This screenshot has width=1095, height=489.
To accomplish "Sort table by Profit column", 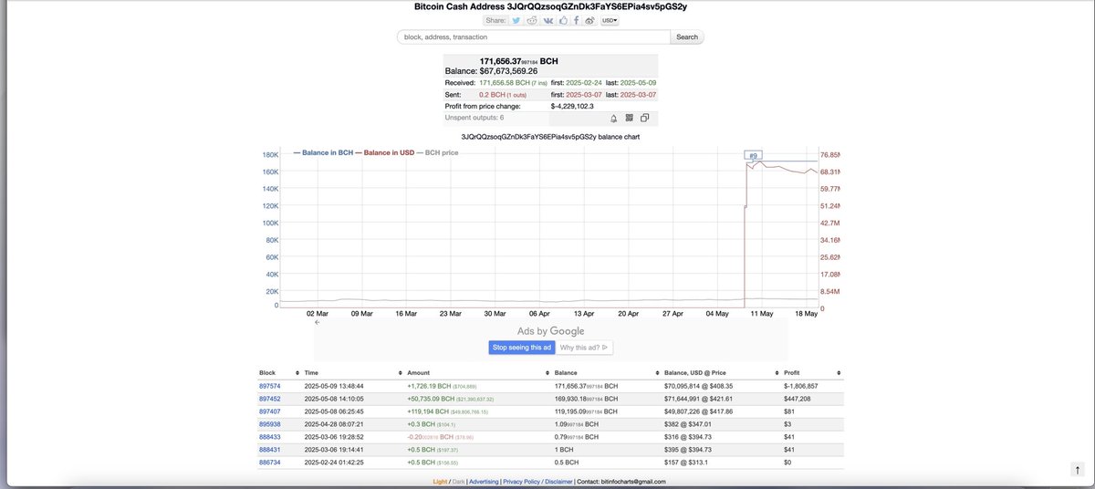I will point(812,373).
